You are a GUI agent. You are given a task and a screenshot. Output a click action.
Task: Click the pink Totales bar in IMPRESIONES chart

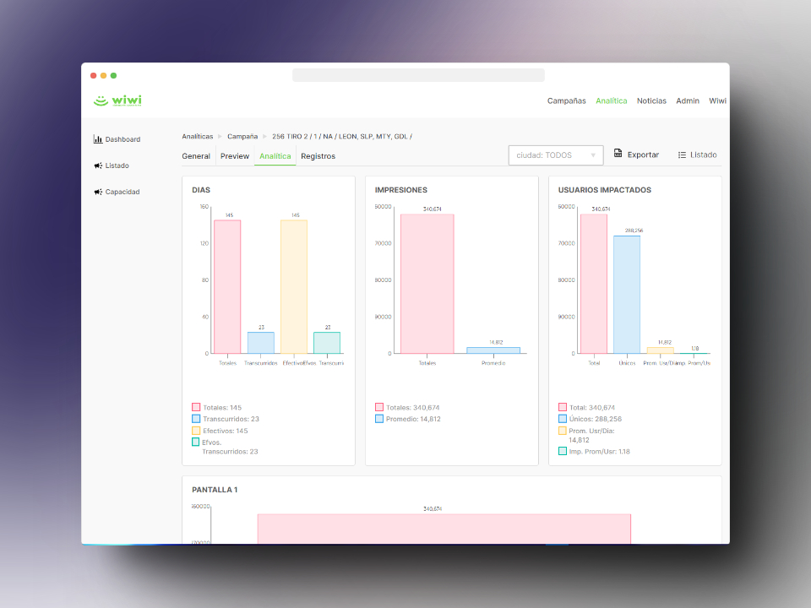pos(427,284)
